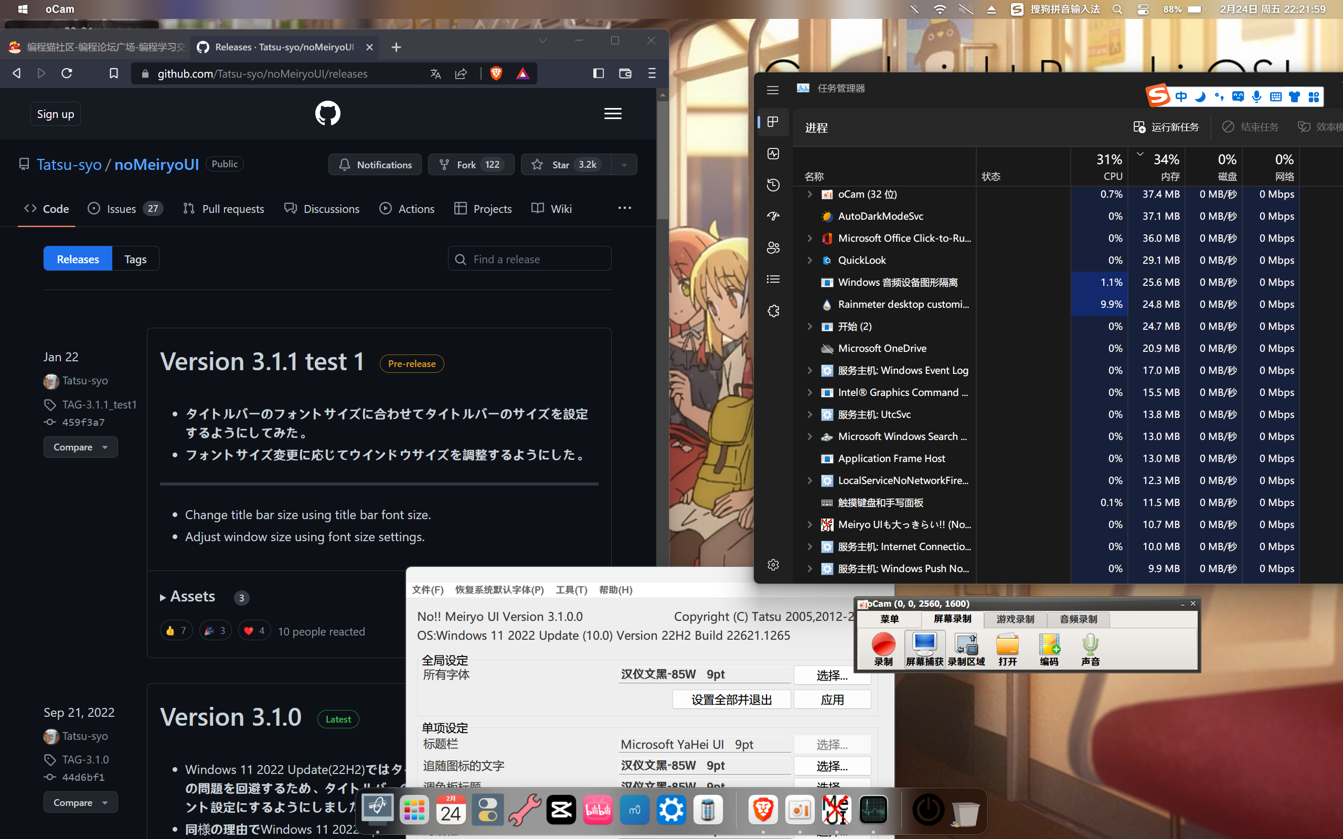1343x839 pixels.
Task: Launch bilibili from the dock
Action: pos(598,811)
